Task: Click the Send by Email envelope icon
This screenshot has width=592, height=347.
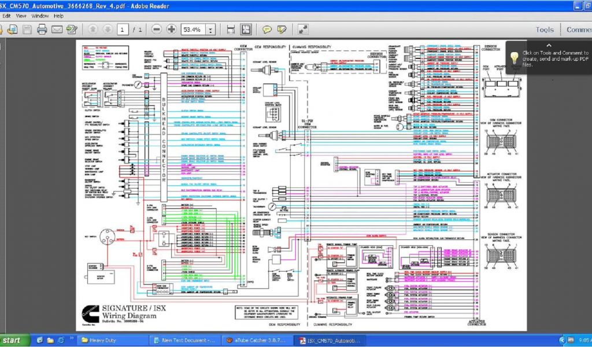Action: (x=57, y=29)
